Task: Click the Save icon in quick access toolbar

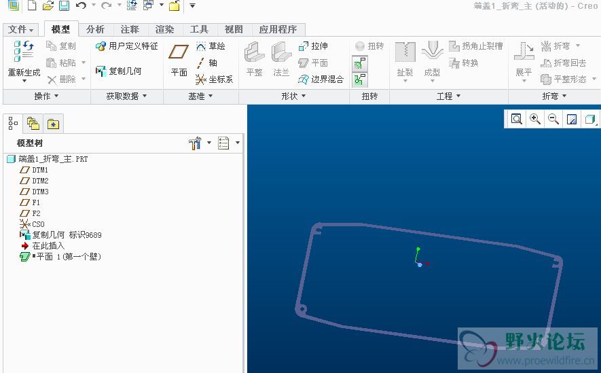Action: point(64,6)
